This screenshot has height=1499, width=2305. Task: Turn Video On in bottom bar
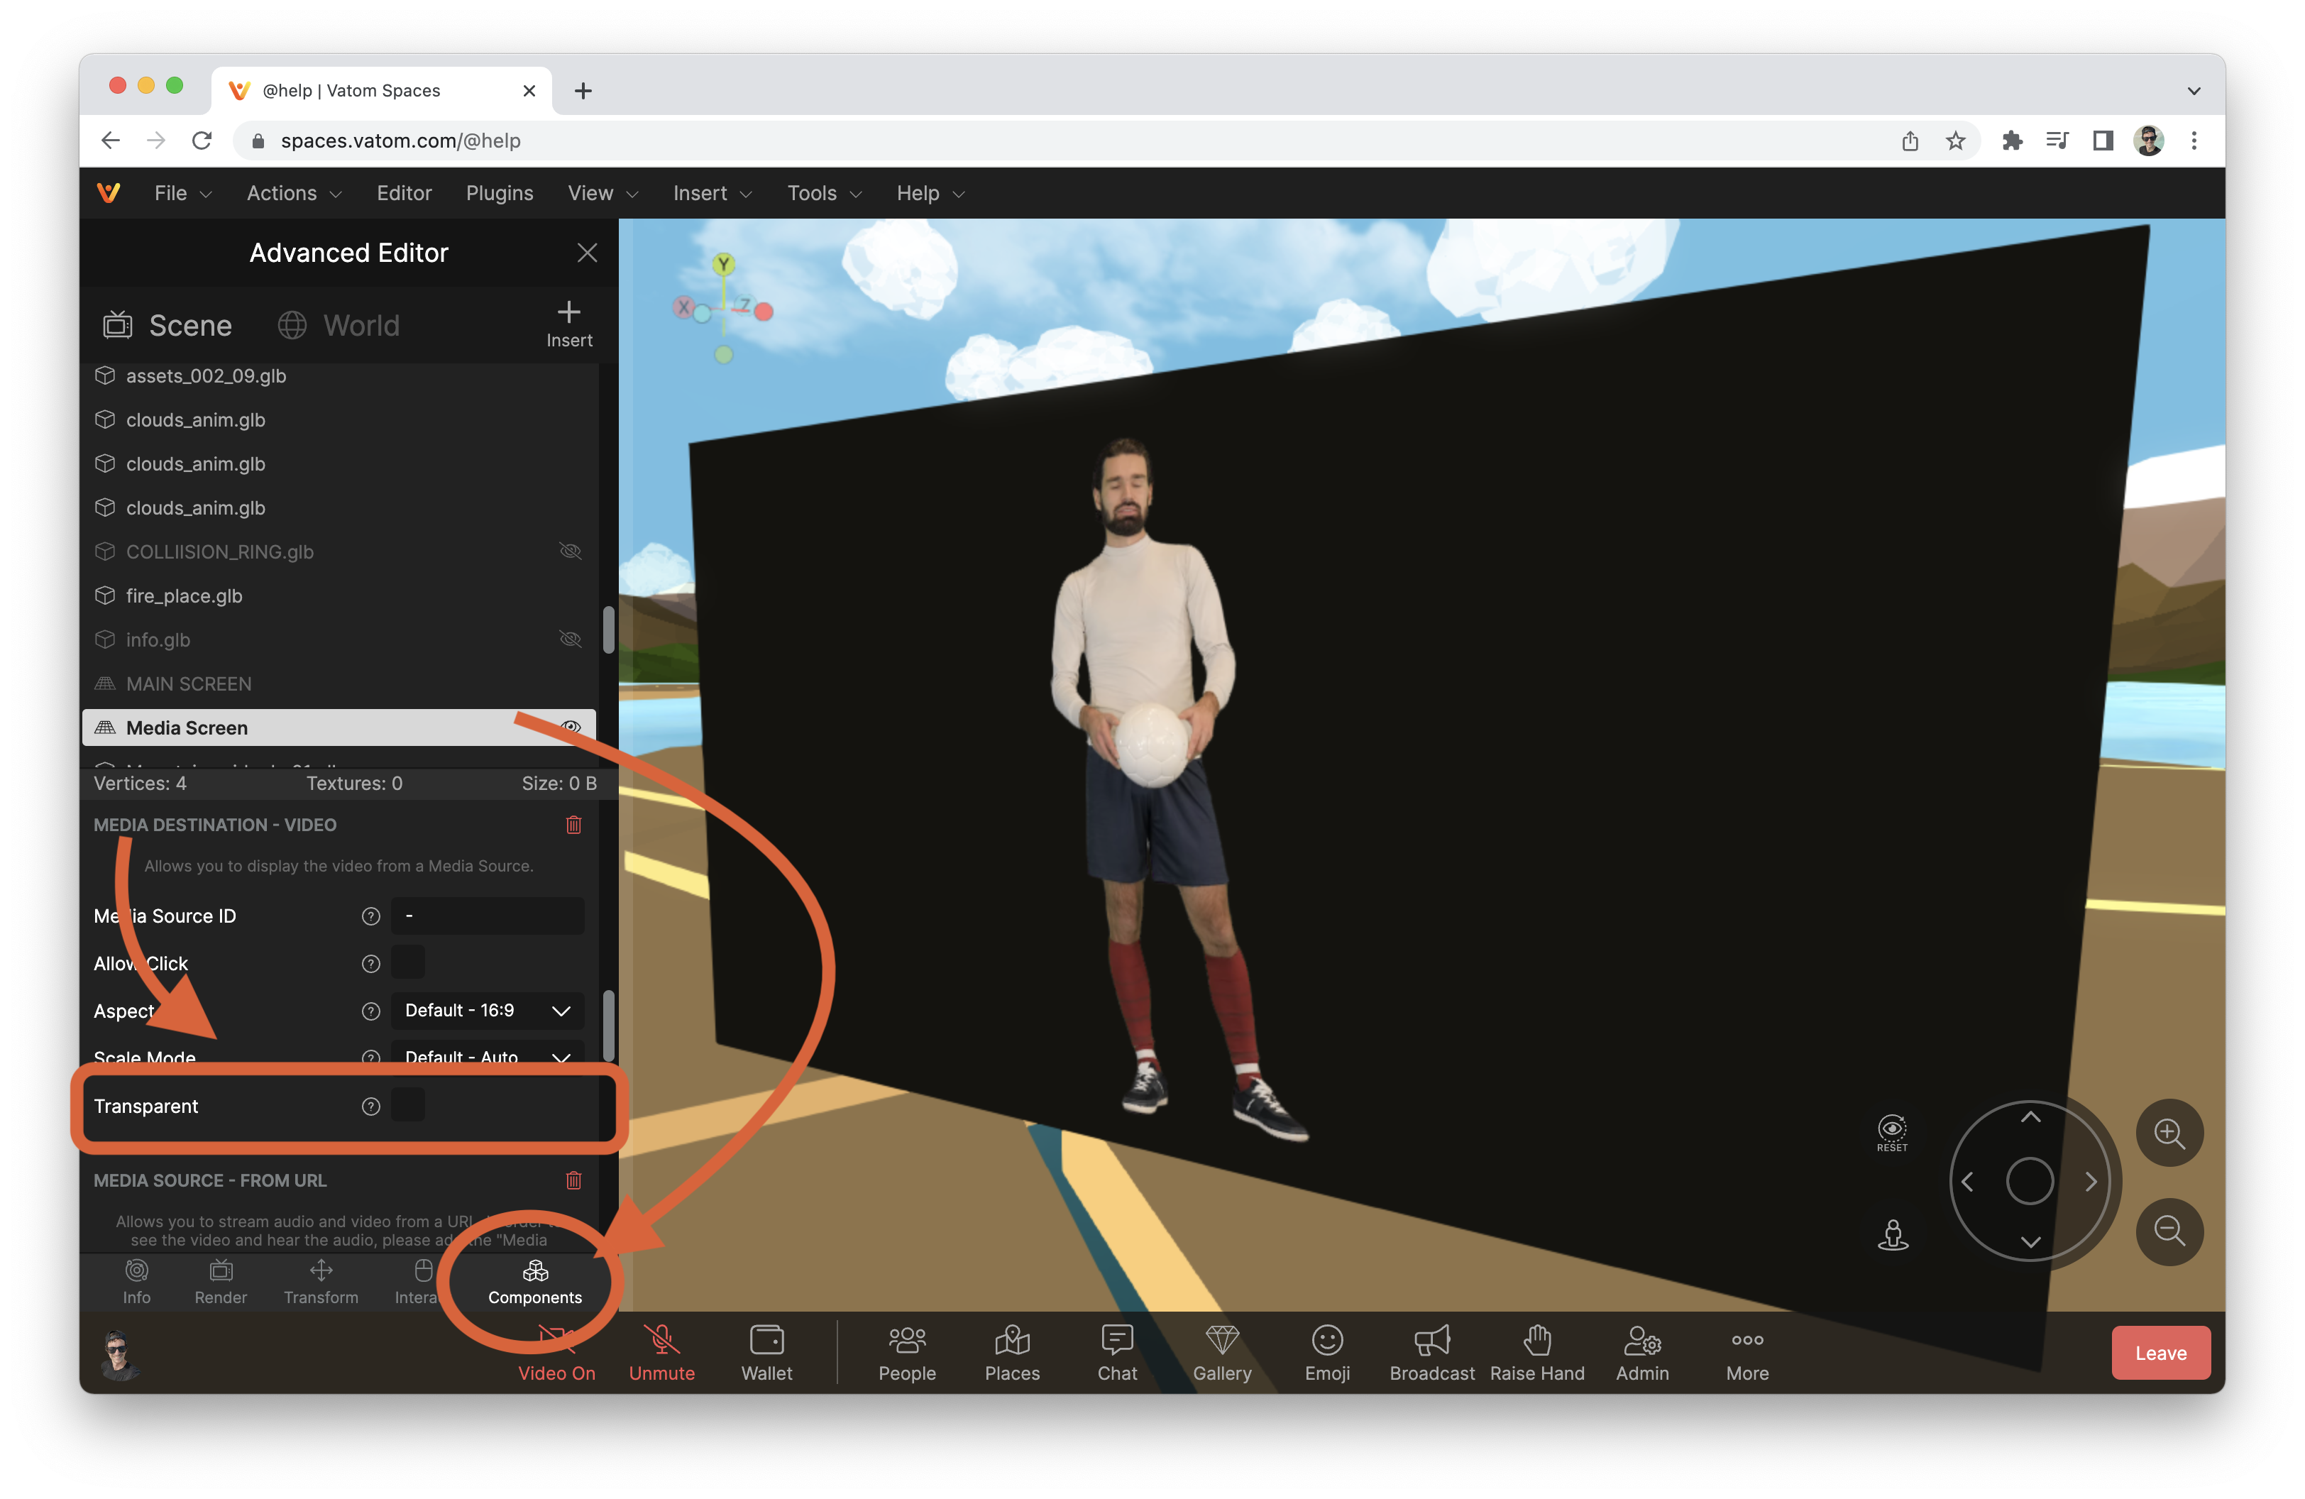556,1353
